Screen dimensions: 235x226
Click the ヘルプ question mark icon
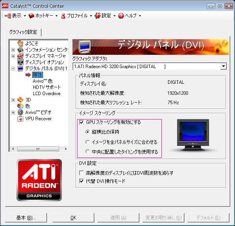[x=121, y=16]
